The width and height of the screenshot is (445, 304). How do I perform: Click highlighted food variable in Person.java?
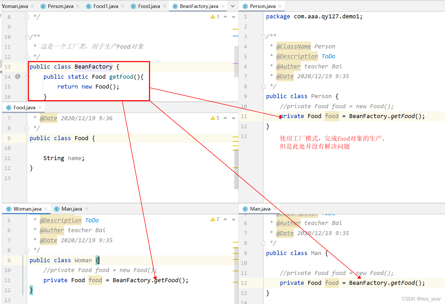332,116
